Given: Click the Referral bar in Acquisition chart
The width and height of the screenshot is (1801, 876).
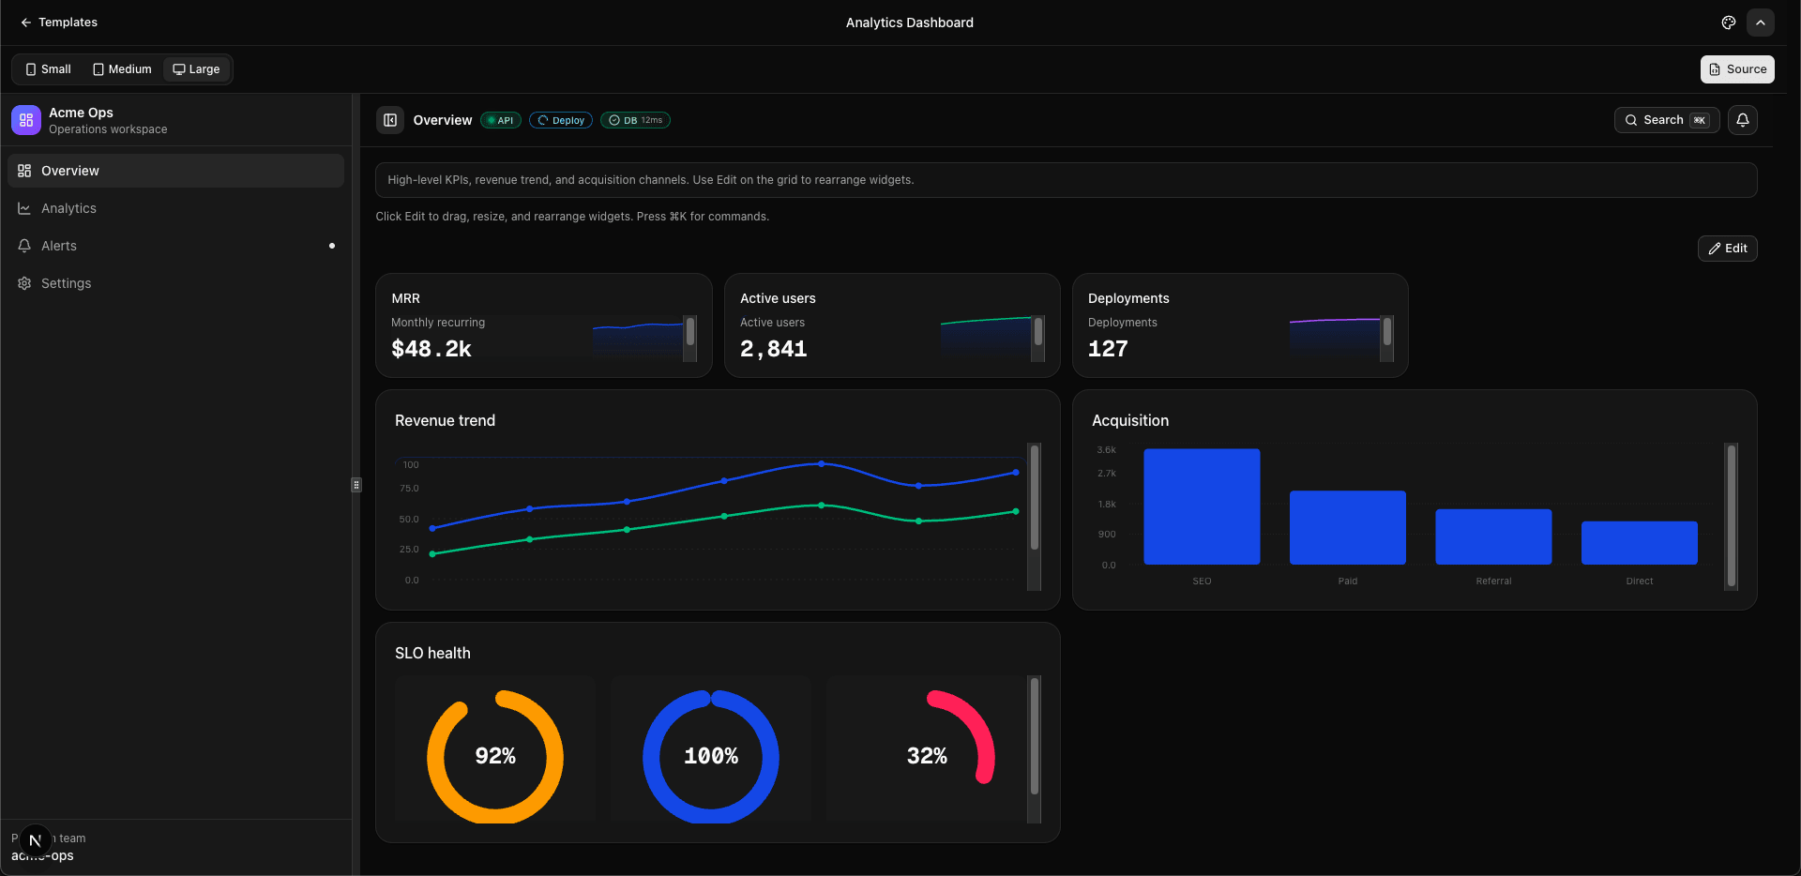Looking at the screenshot, I should (x=1493, y=536).
